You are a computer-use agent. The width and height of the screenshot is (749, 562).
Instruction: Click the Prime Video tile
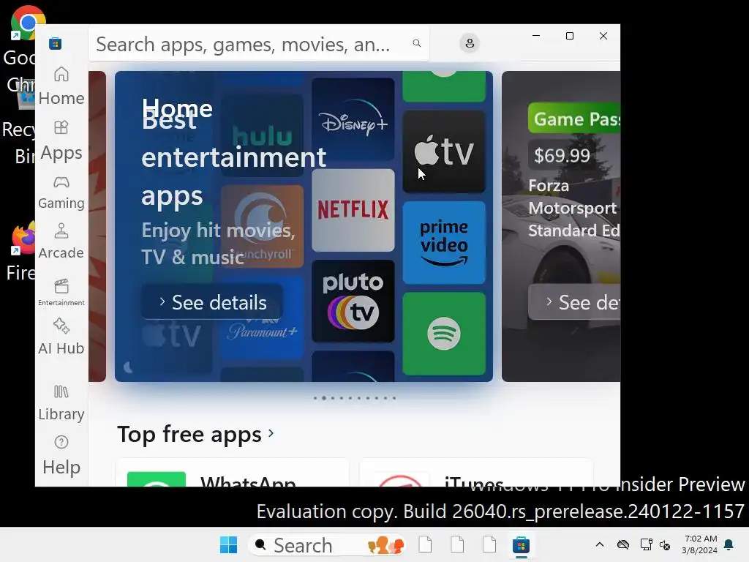(444, 243)
